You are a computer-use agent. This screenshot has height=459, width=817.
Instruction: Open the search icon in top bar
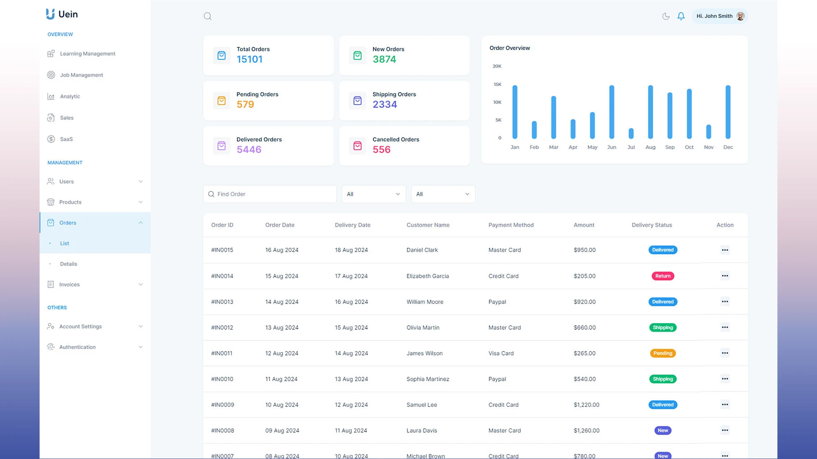click(x=208, y=16)
